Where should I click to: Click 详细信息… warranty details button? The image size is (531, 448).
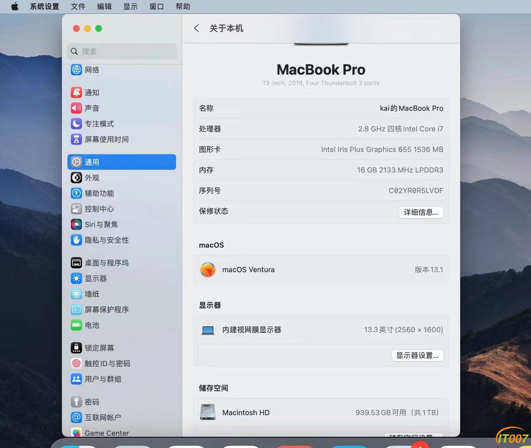pos(421,212)
